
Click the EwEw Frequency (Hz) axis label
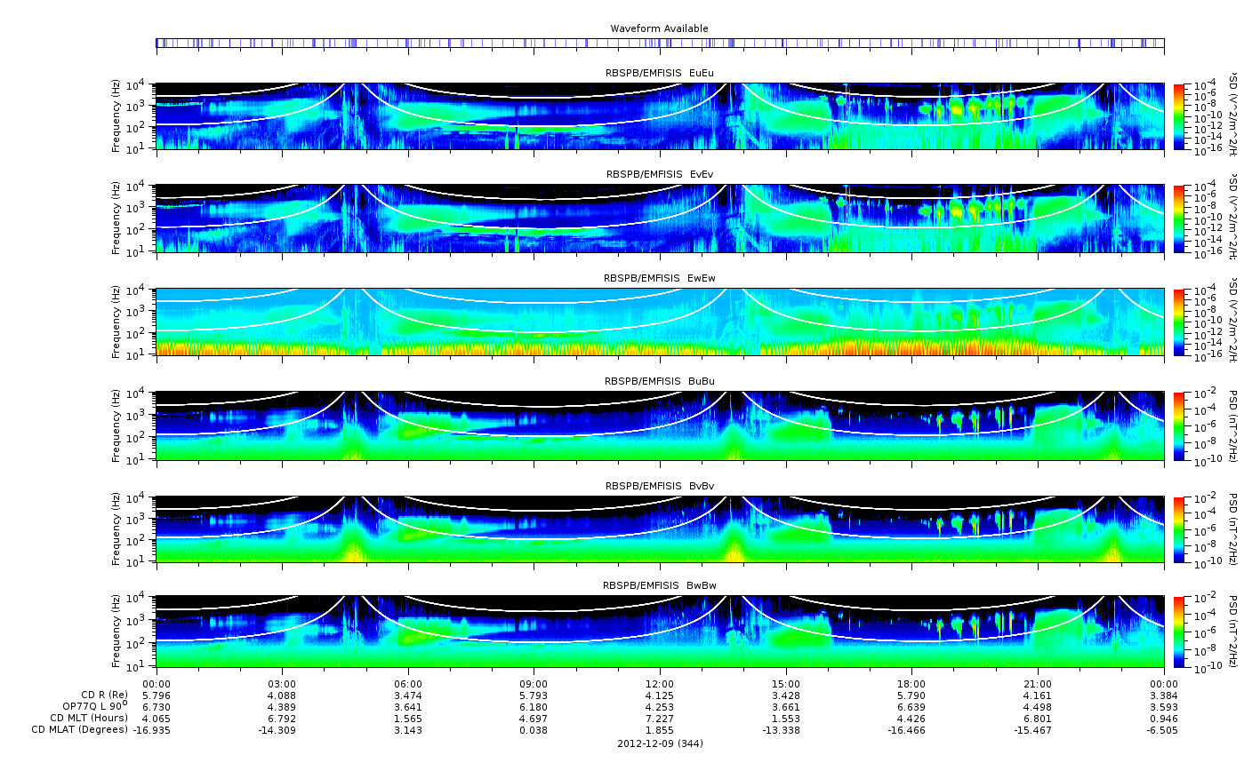click(116, 322)
